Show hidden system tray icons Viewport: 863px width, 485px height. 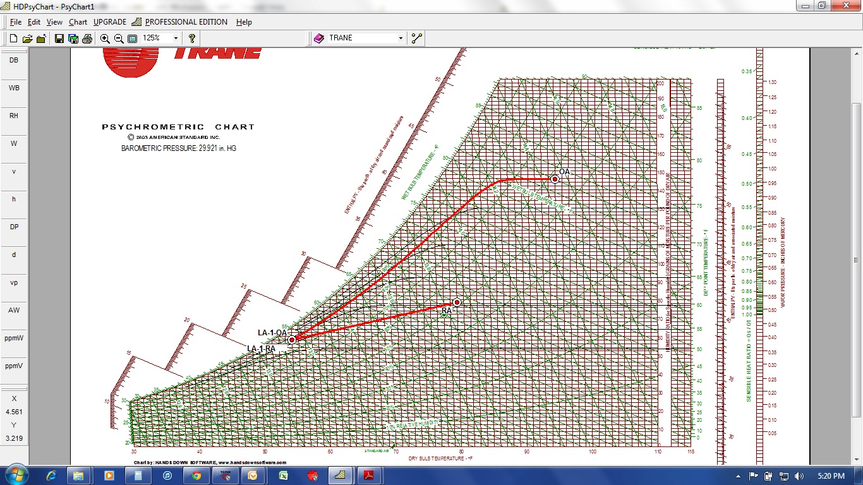(x=739, y=476)
